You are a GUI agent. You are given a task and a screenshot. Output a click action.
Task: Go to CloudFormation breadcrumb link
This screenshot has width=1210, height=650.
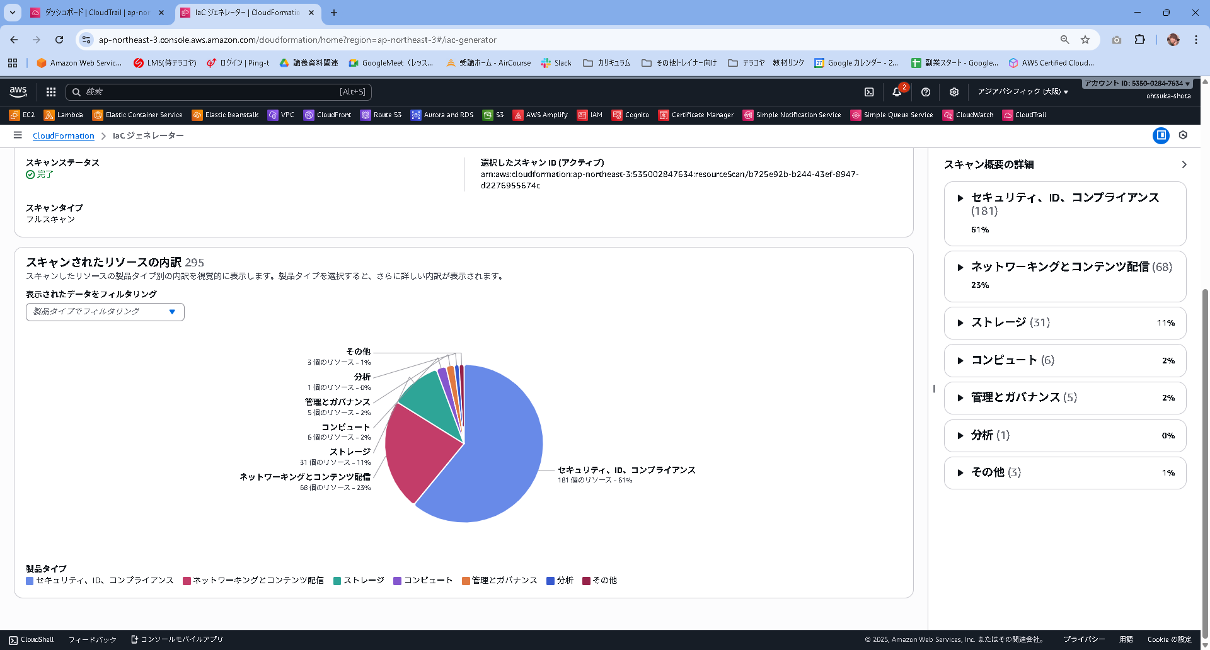coord(64,135)
